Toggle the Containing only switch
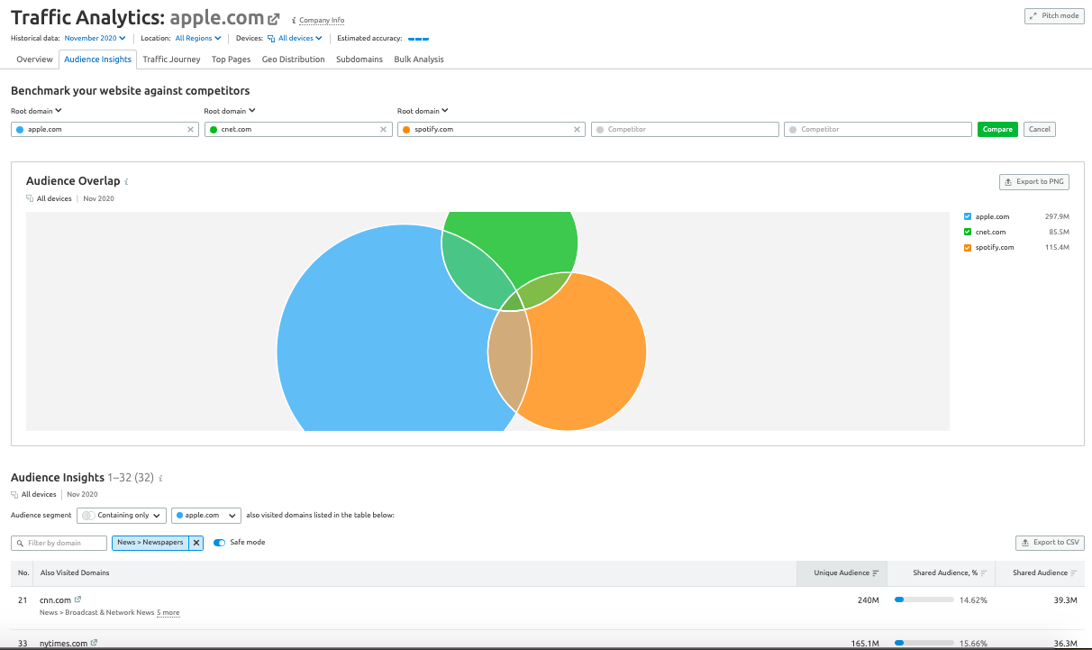This screenshot has width=1092, height=650. tap(88, 516)
